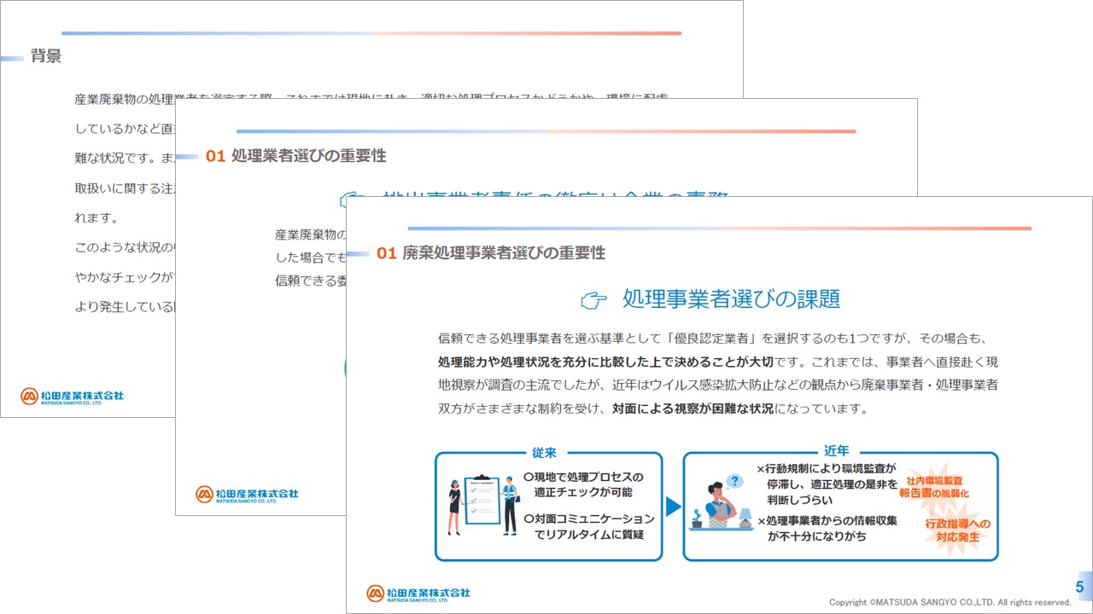1093x614 pixels.
Task: Click the pointing hand icon beside 処理事業者選びの課題
Action: point(593,299)
